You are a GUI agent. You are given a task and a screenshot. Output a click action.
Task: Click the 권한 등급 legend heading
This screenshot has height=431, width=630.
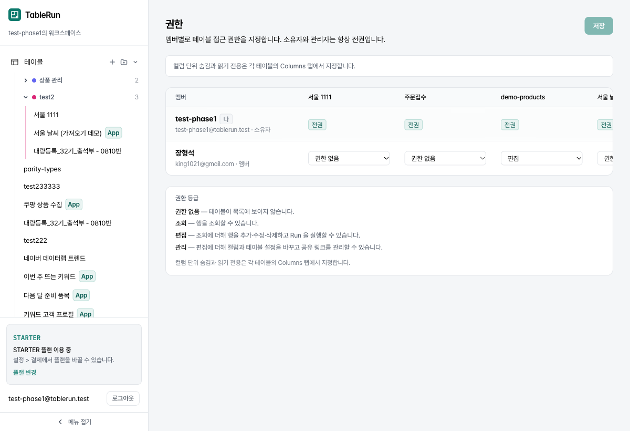click(187, 198)
